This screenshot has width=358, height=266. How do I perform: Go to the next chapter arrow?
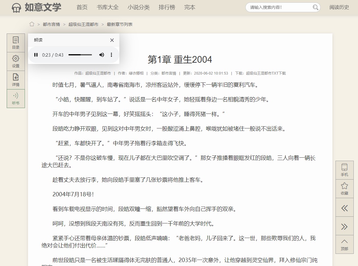(x=344, y=226)
